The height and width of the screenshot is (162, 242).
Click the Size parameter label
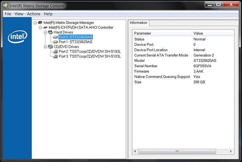tap(138, 82)
